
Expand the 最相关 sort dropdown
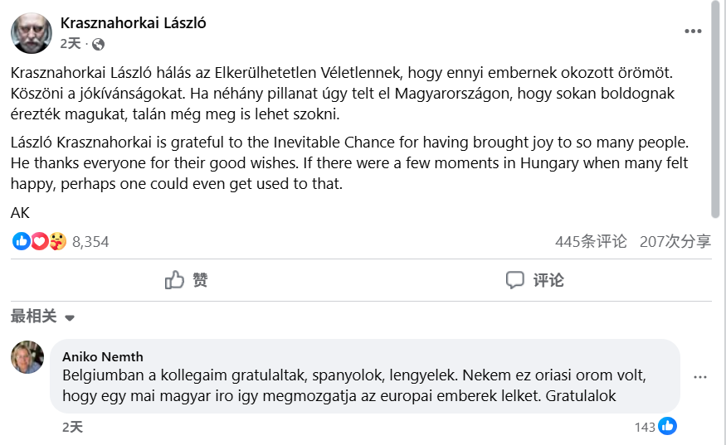pos(35,317)
